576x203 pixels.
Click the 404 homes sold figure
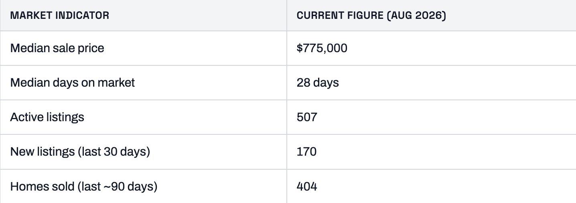pyautogui.click(x=307, y=187)
